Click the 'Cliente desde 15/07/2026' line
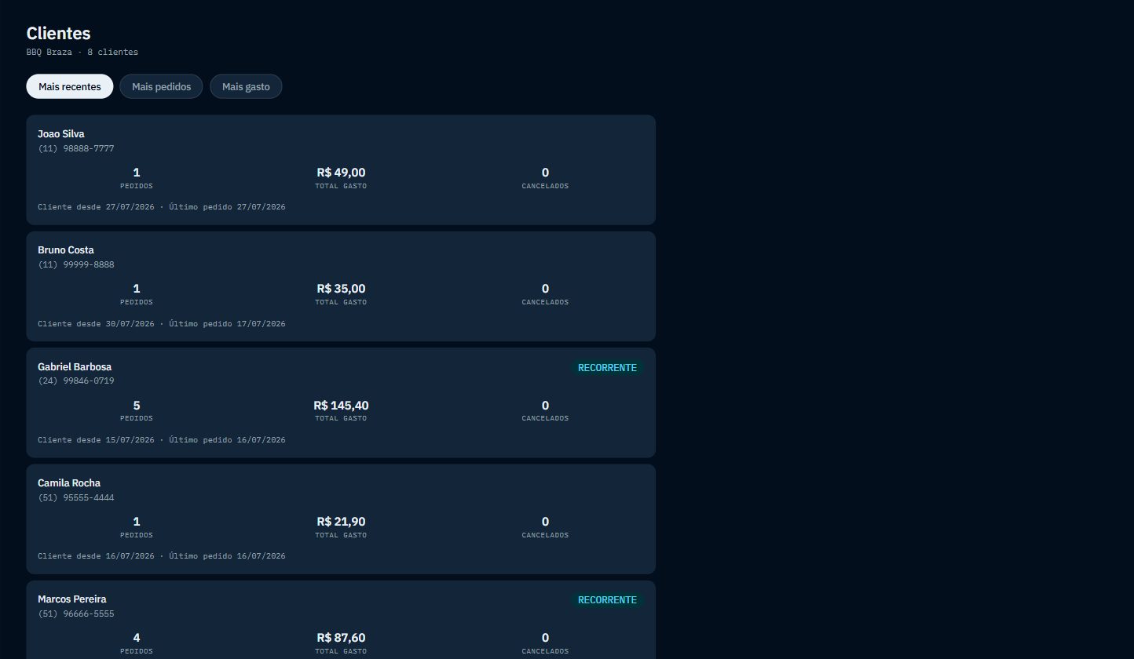1134x659 pixels. pos(162,440)
